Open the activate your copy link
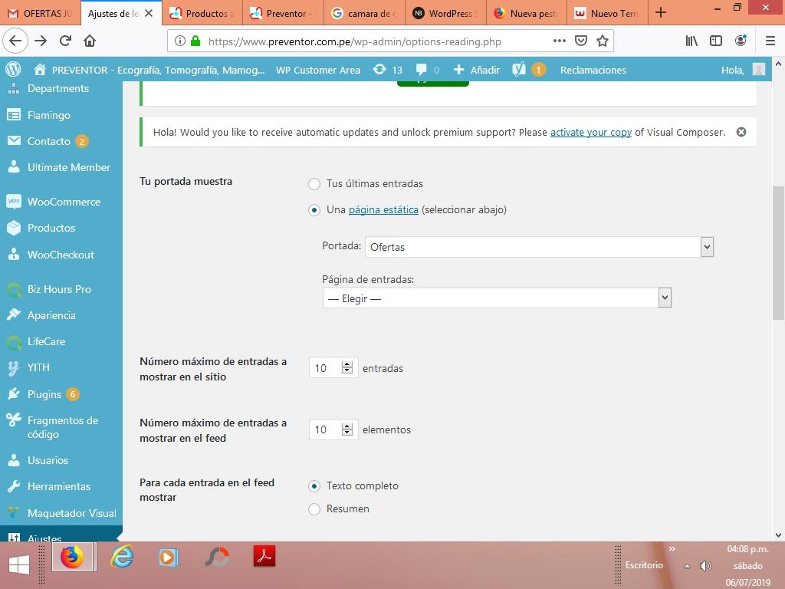Image resolution: width=785 pixels, height=589 pixels. (591, 132)
